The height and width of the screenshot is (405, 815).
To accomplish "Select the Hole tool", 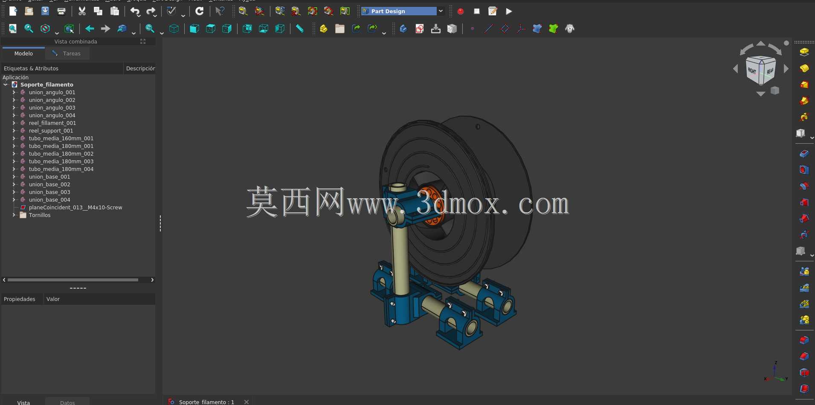I will point(804,170).
